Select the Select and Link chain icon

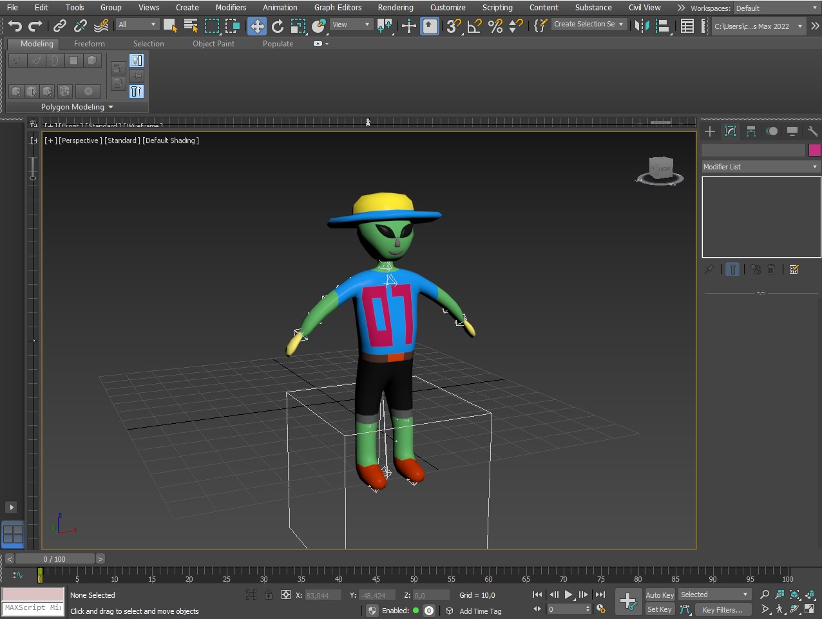tap(60, 26)
